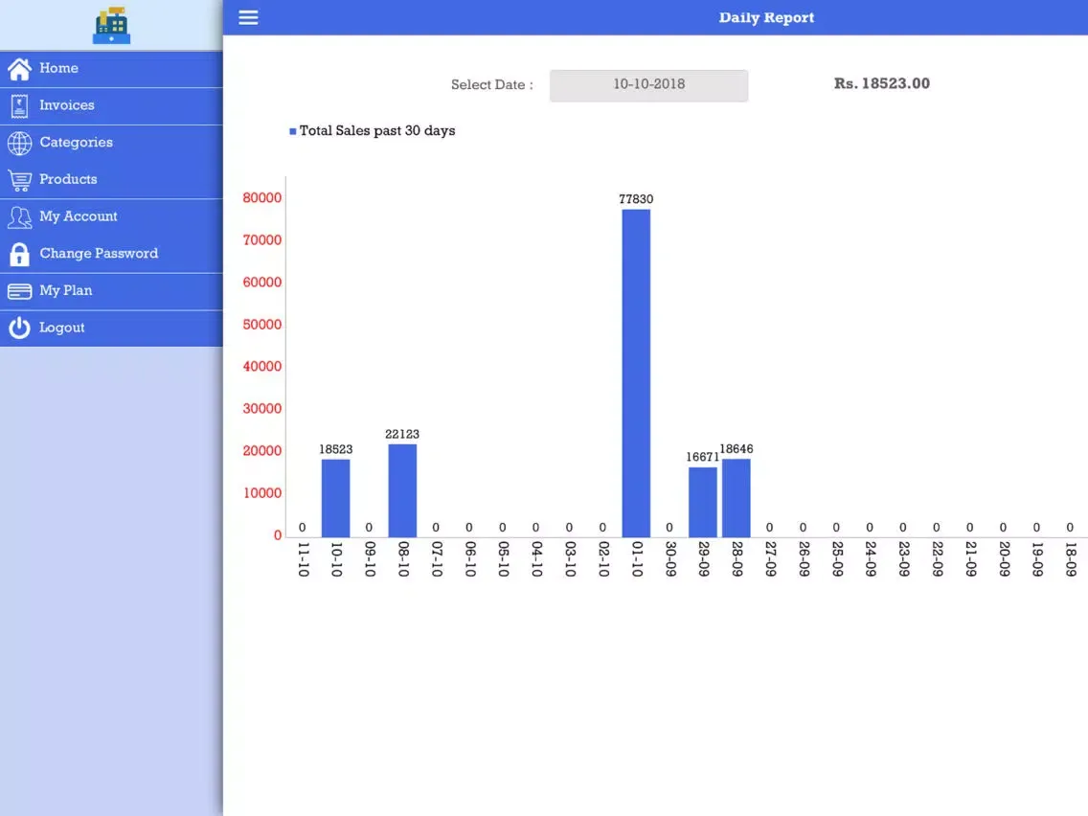Click the Categories globe icon
1088x816 pixels.
click(x=19, y=143)
